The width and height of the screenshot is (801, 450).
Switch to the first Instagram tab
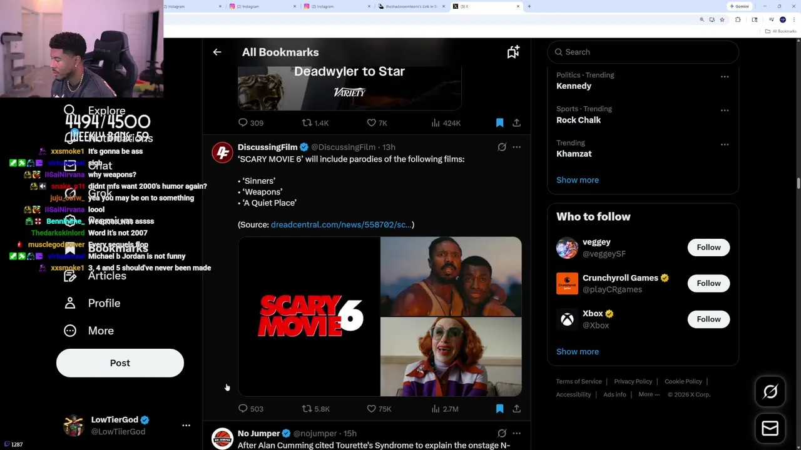coord(193,6)
